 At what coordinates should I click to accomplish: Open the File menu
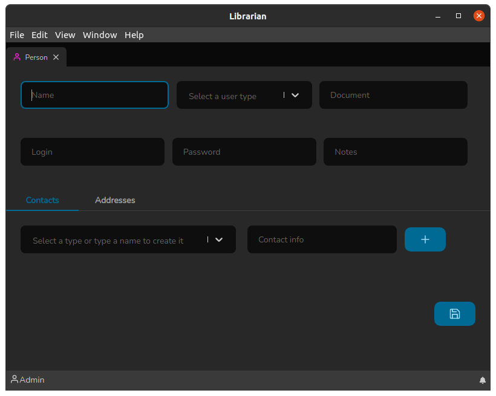pyautogui.click(x=16, y=35)
